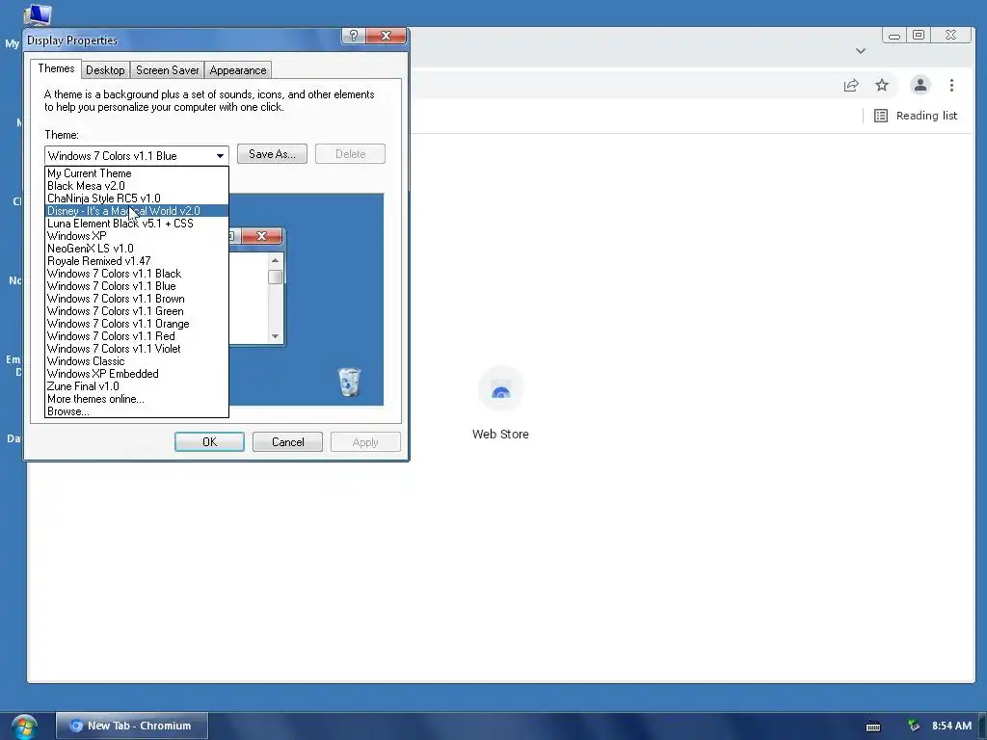Screen dimensions: 987x740
Task: Click the network tray icon
Action: [x=914, y=726]
